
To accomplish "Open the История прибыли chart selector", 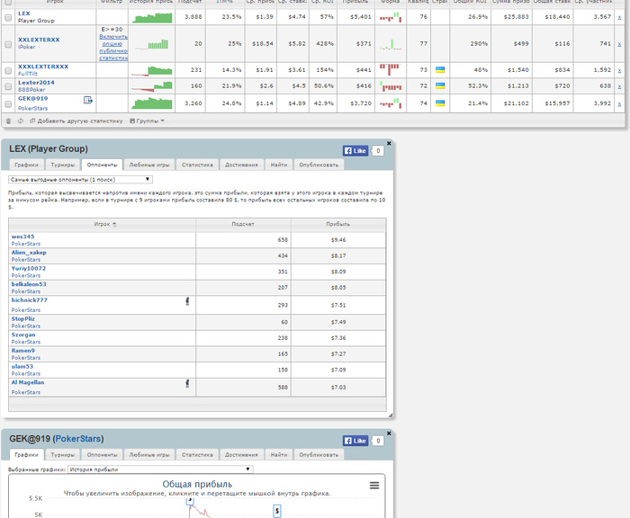I will point(160,469).
